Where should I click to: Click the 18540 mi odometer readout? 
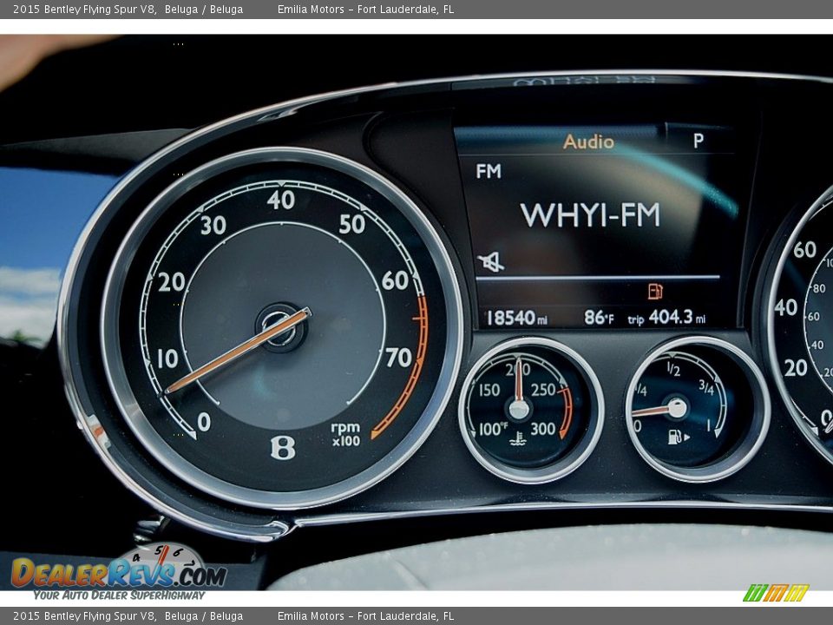[519, 319]
